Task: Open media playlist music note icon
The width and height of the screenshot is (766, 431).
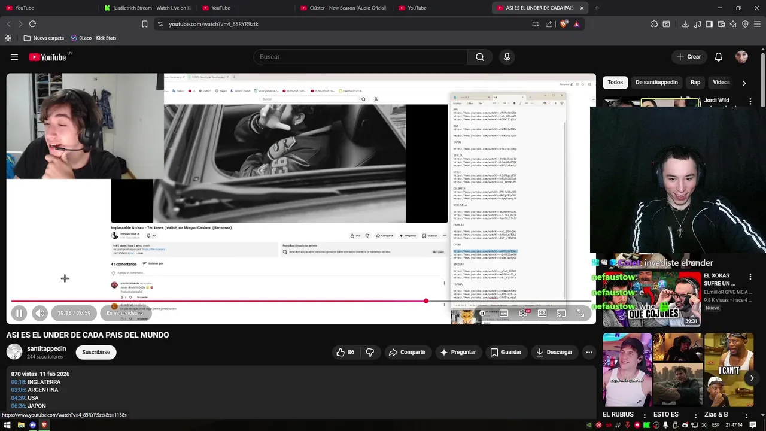Action: click(x=697, y=24)
